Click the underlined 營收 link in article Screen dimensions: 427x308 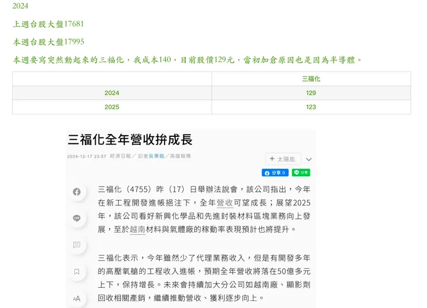tap(224, 203)
